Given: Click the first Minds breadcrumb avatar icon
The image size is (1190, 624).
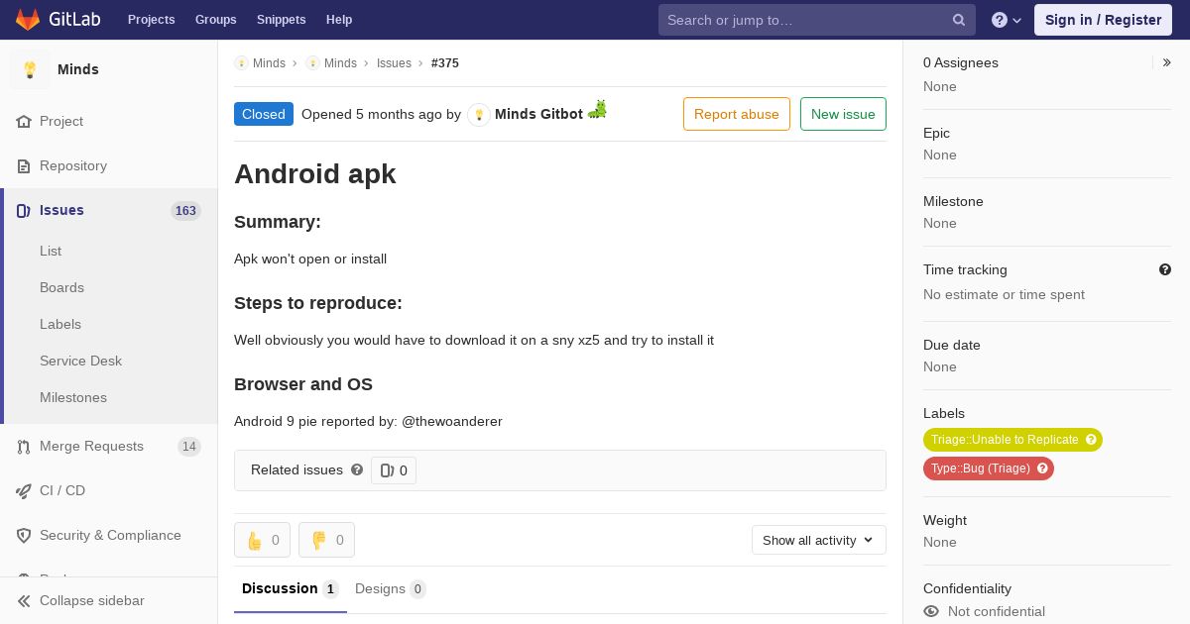Looking at the screenshot, I should [x=241, y=63].
